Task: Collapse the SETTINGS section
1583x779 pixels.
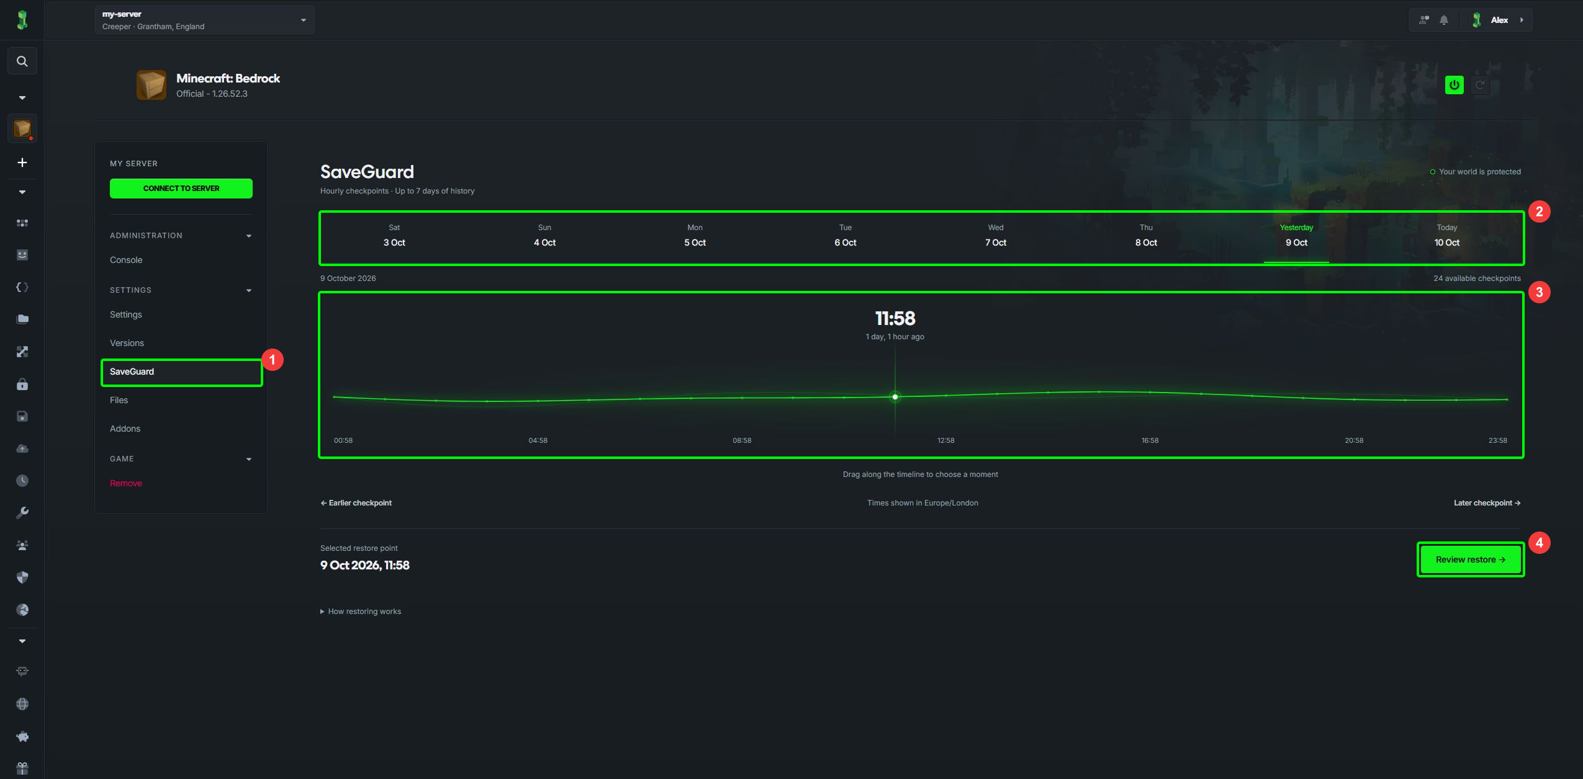Action: (x=181, y=290)
